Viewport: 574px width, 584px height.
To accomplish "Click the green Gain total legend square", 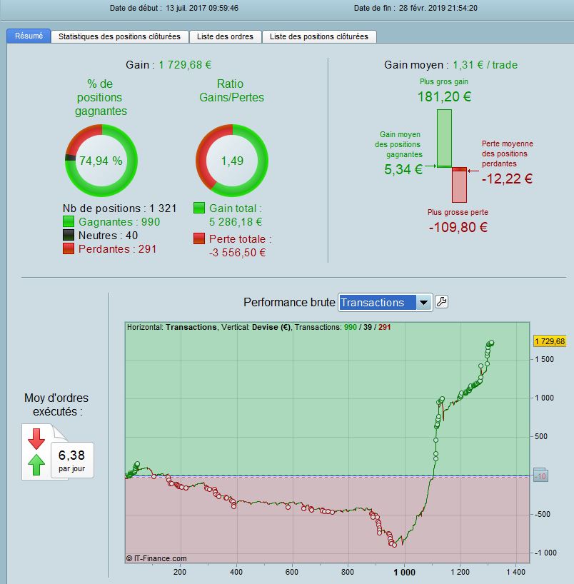I will [x=199, y=208].
